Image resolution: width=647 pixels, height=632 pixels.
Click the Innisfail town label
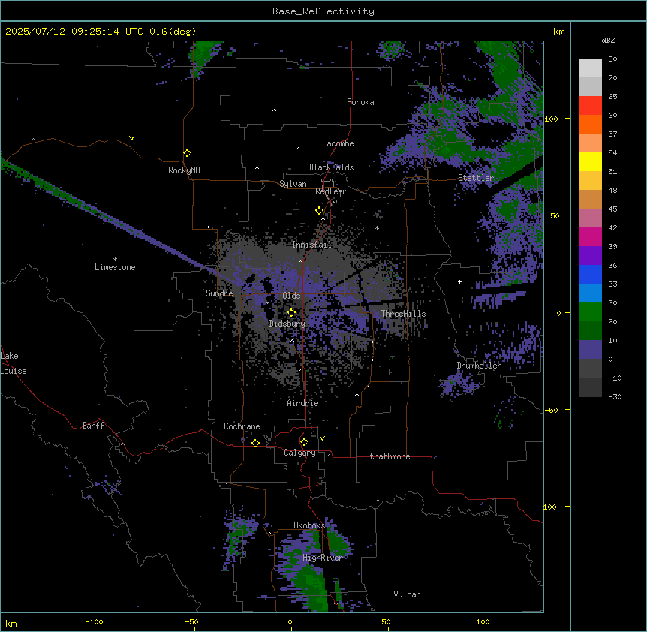(x=312, y=245)
